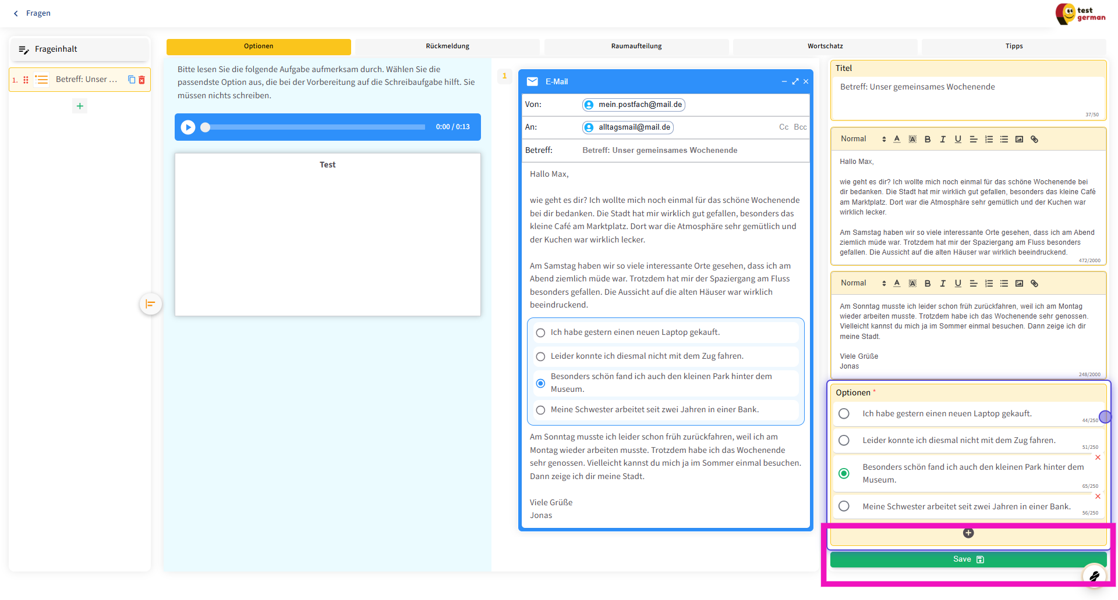Add another option with the plus circle
Viewport: 1118px width, 600px height.
[x=968, y=533]
